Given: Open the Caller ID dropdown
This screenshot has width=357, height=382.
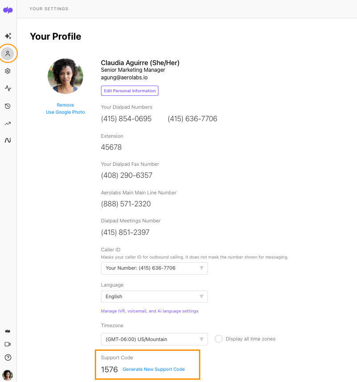Looking at the screenshot, I should [154, 268].
